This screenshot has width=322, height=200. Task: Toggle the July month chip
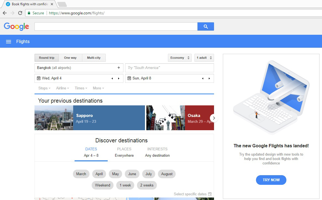(x=149, y=174)
